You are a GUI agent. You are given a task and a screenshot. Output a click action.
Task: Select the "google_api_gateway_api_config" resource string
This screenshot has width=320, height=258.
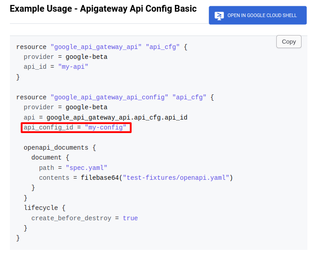[110, 98]
